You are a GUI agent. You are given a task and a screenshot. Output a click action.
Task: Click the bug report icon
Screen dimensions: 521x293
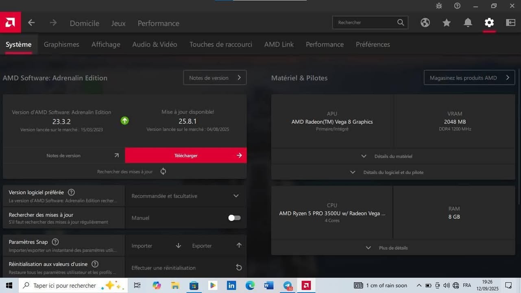[439, 6]
